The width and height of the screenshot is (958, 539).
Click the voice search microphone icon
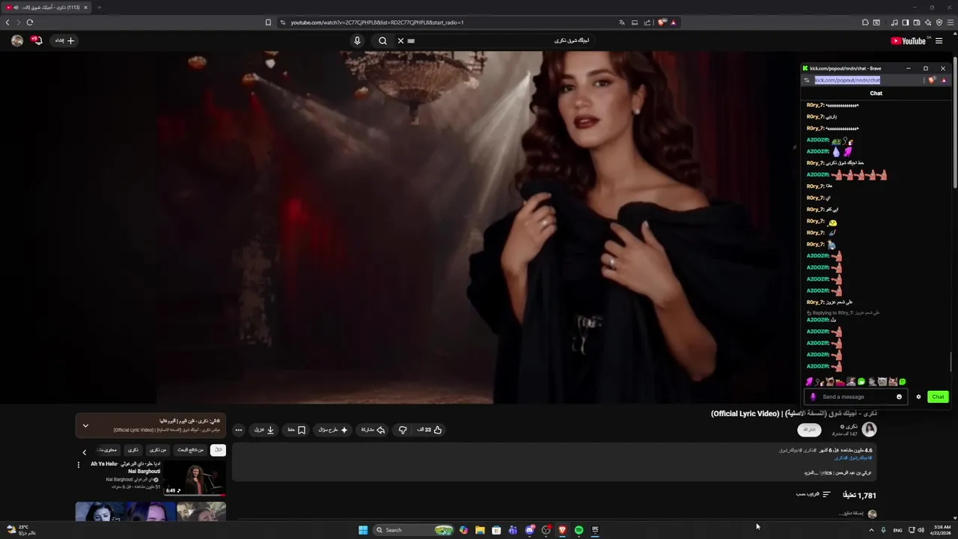(x=357, y=40)
